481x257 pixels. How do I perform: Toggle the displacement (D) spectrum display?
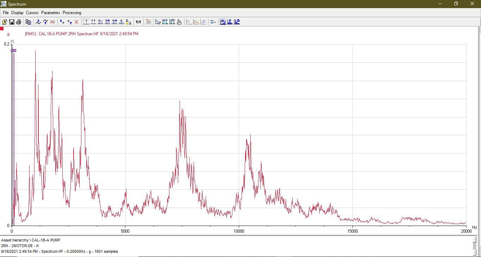coord(237,22)
